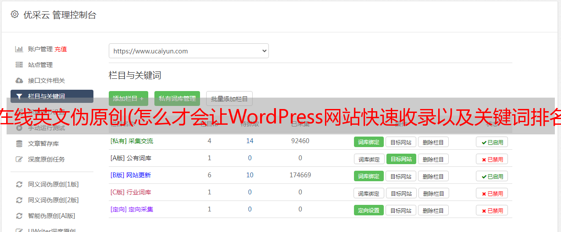Click the refresh icon for 同义词伪原创[1版]

tap(19, 184)
